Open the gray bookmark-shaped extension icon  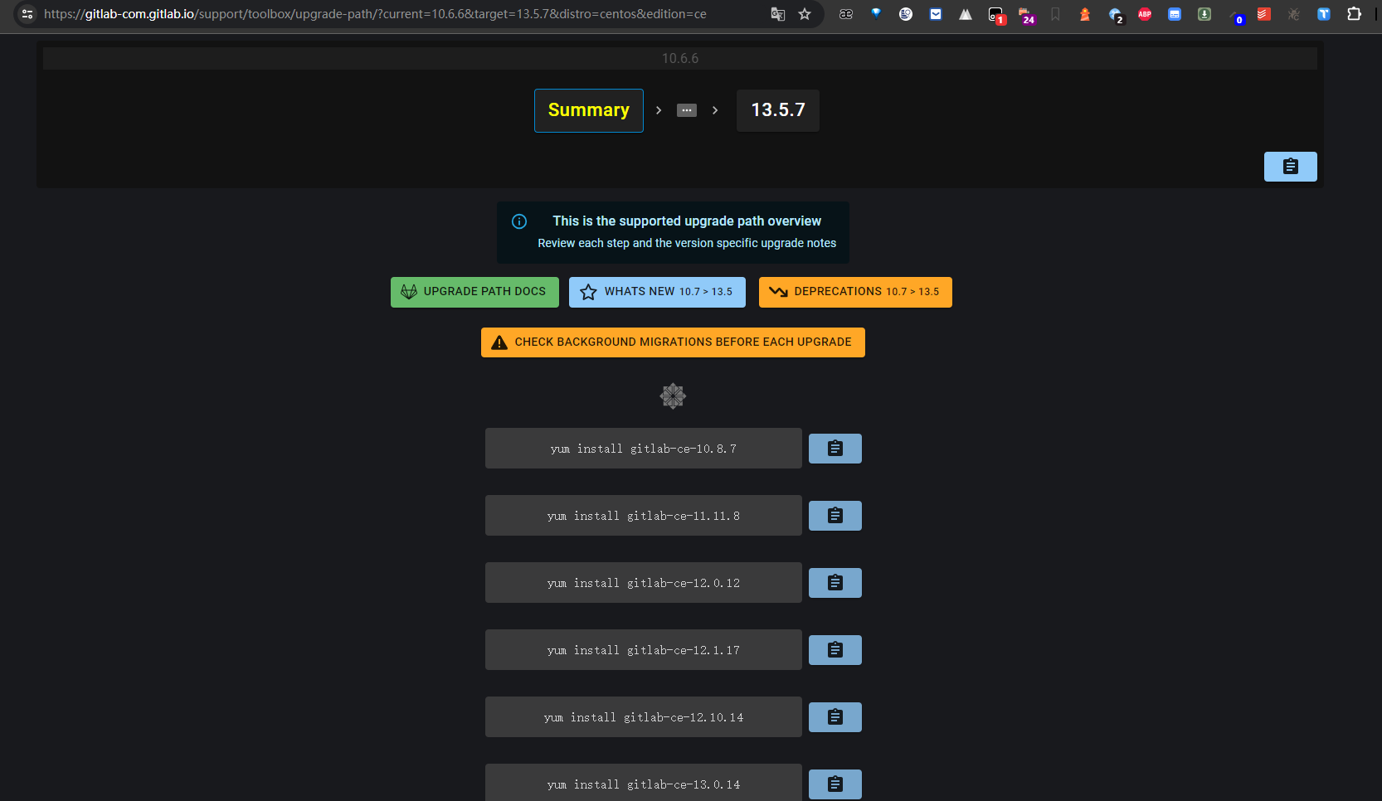(x=1055, y=14)
